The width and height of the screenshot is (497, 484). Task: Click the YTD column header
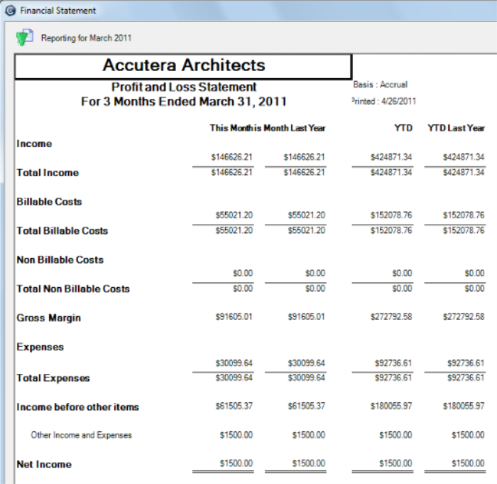pyautogui.click(x=403, y=128)
